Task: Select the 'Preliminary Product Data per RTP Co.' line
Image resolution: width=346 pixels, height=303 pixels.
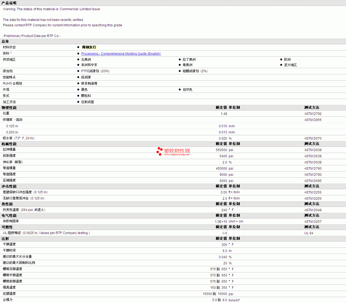Action: tap(32, 36)
